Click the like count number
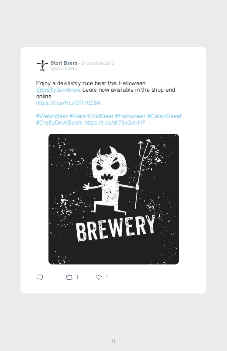 click(x=107, y=277)
